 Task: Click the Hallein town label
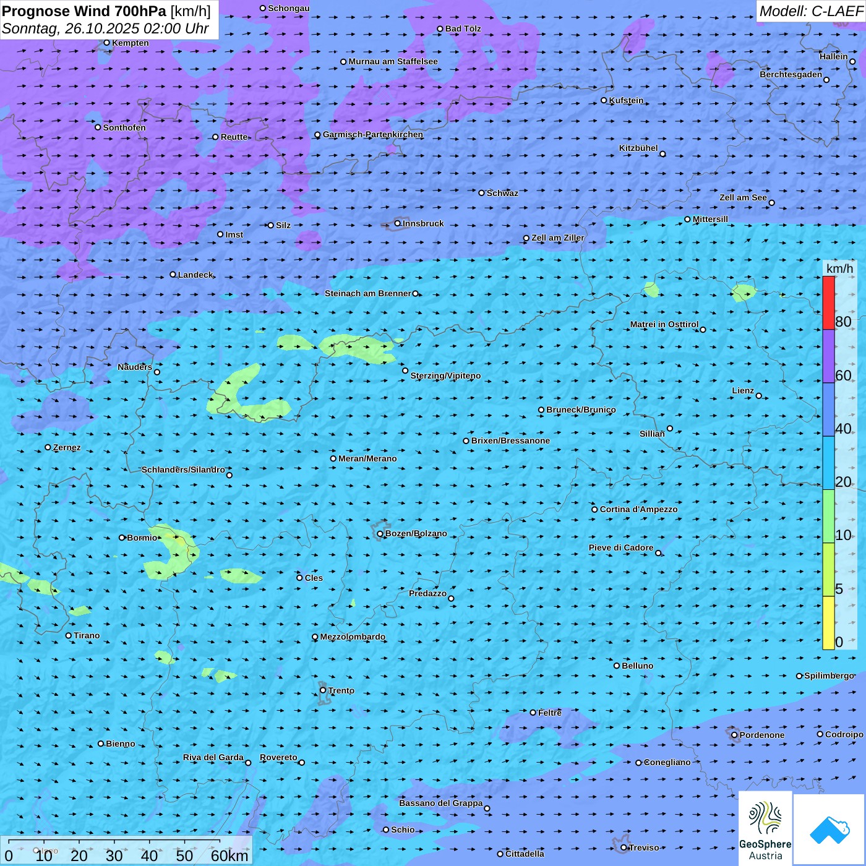point(834,56)
